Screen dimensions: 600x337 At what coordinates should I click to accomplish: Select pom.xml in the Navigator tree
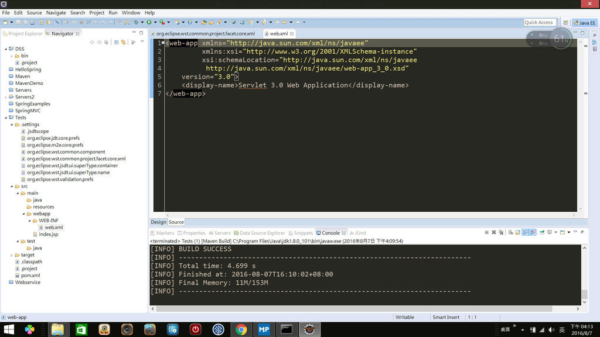tap(30, 276)
